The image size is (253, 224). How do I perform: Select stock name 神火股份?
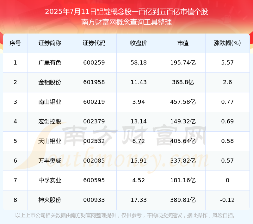tap(50, 200)
